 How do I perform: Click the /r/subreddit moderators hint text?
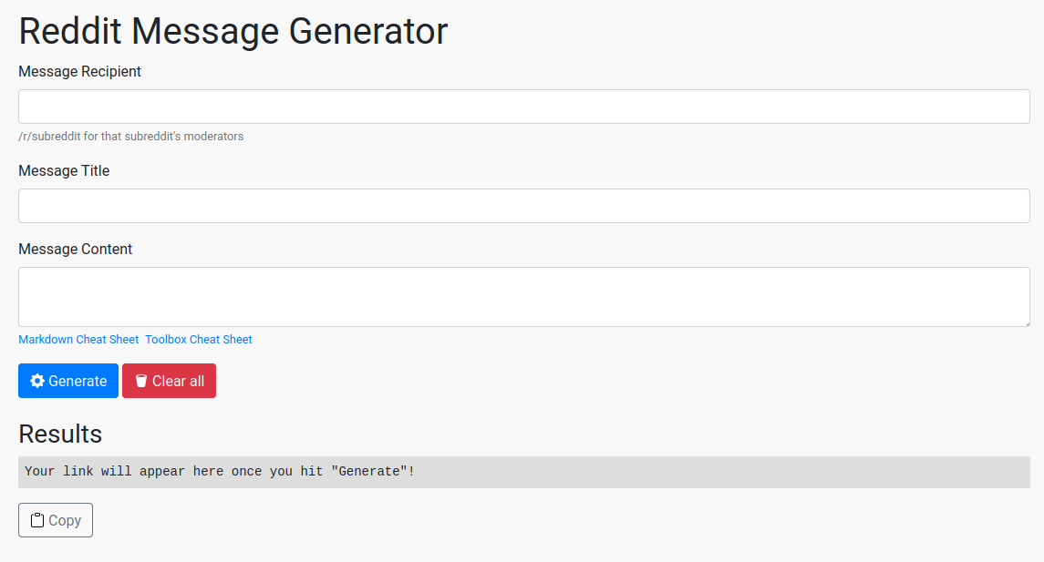click(x=130, y=137)
